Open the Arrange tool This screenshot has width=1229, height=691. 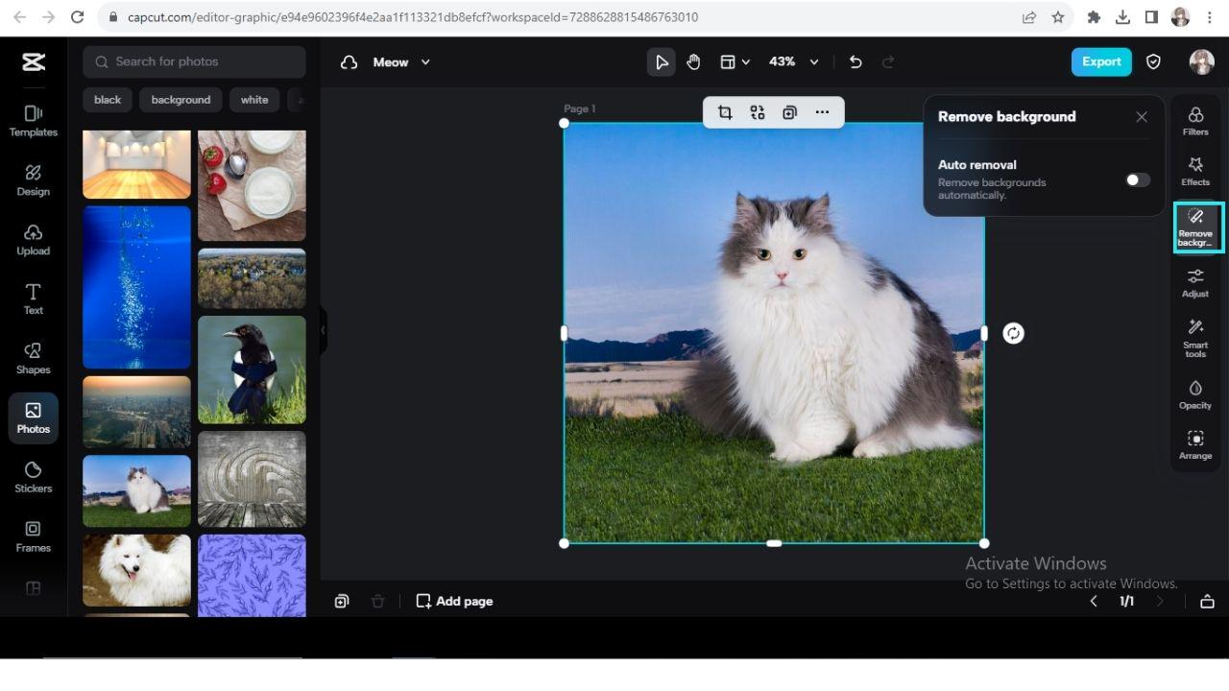point(1195,445)
